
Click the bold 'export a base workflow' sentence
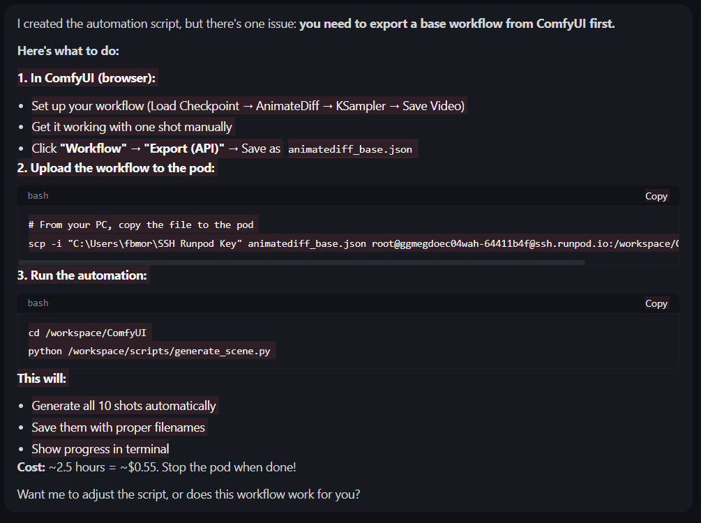tap(457, 24)
